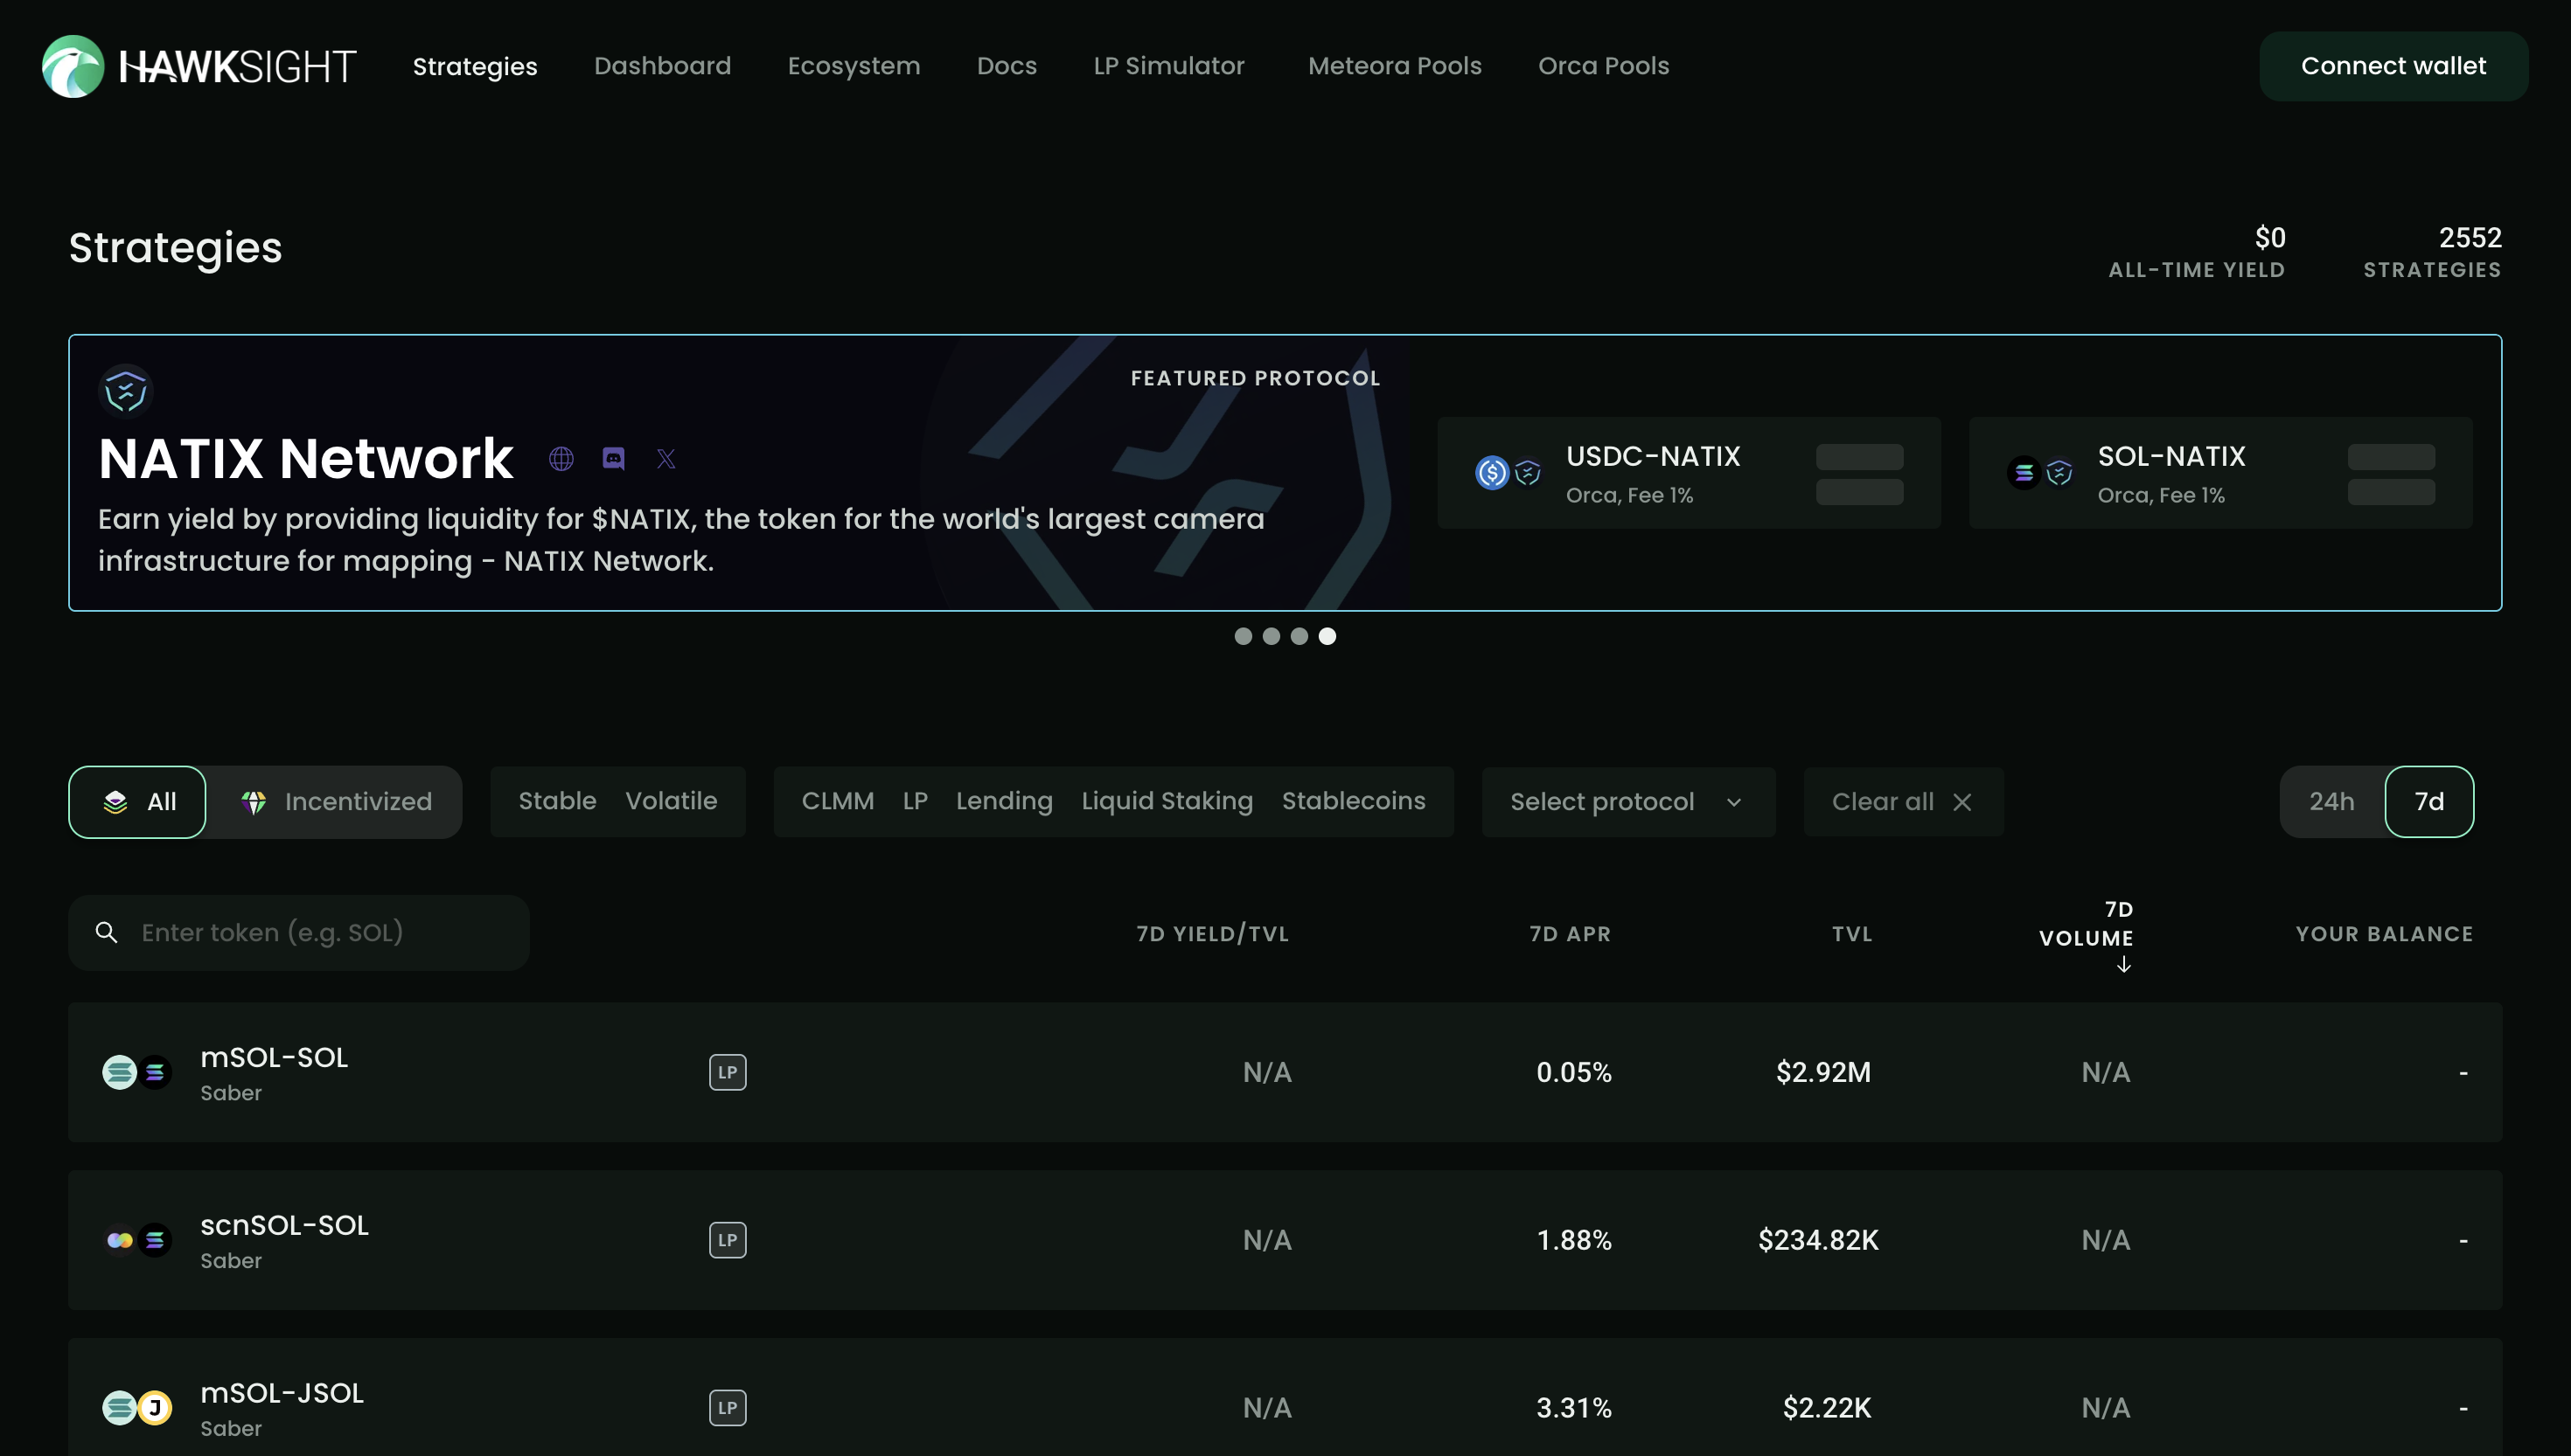Open NATIX X (Twitter) icon
The height and width of the screenshot is (1456, 2571).
pos(666,459)
